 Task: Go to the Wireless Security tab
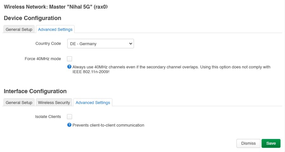pos(54,102)
